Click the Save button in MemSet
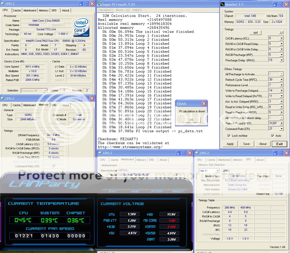This screenshot has height=253, width=290. [246, 144]
